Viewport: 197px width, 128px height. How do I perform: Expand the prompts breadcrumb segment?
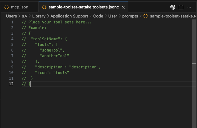pyautogui.click(x=130, y=16)
